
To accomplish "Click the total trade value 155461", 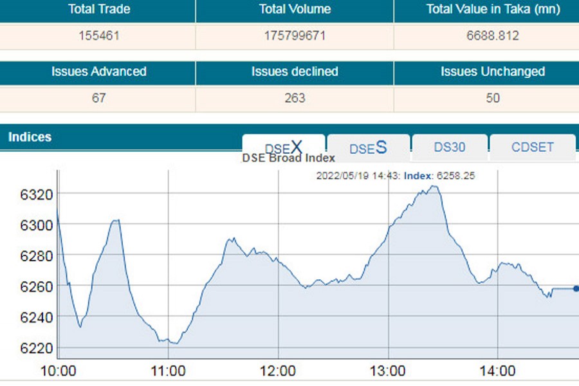I will pyautogui.click(x=98, y=36).
